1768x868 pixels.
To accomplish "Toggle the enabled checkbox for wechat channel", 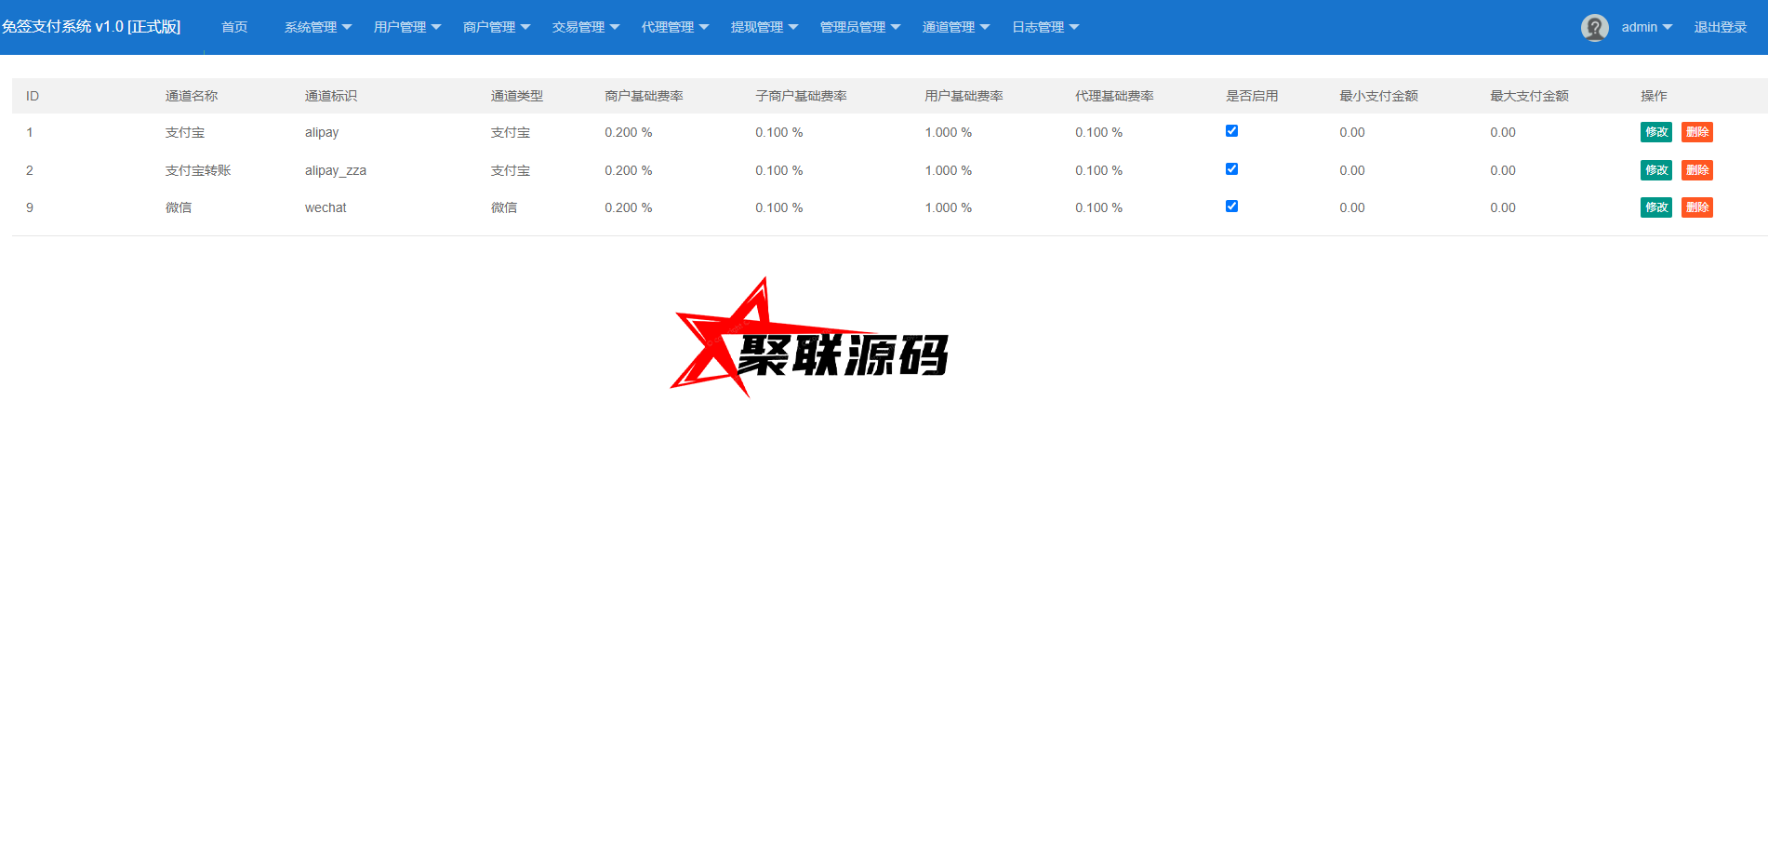I will coord(1231,207).
